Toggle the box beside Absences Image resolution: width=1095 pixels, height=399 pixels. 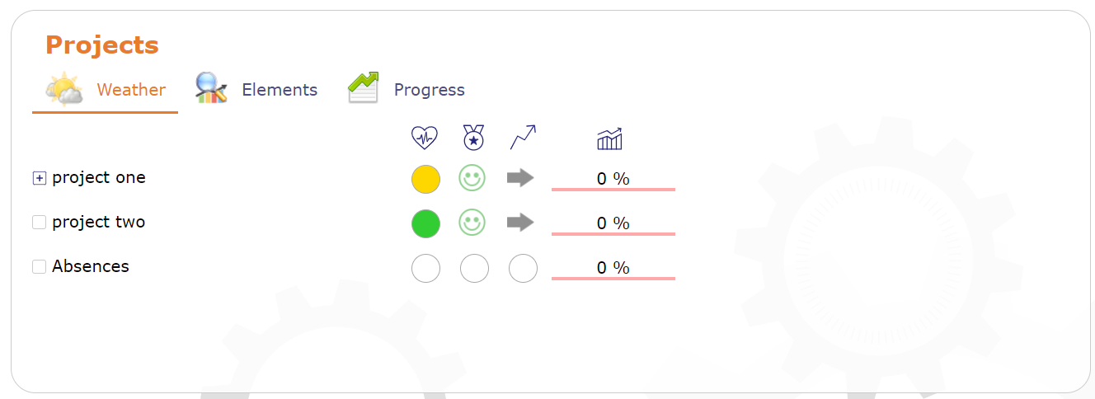(x=39, y=267)
